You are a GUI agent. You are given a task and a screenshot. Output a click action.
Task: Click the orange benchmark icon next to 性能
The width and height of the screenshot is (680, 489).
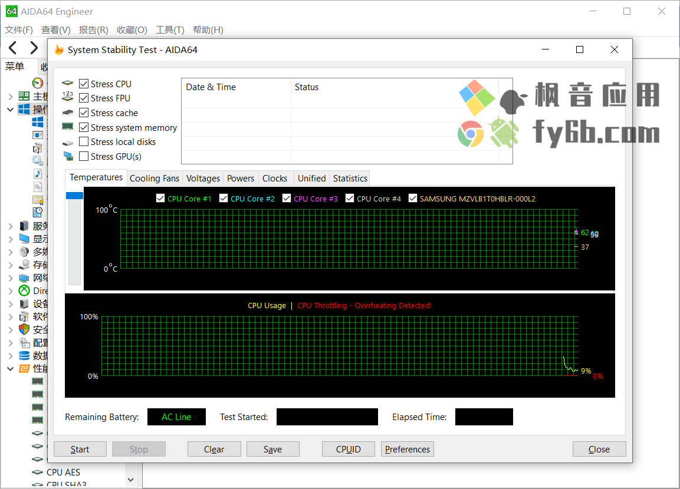pos(24,369)
